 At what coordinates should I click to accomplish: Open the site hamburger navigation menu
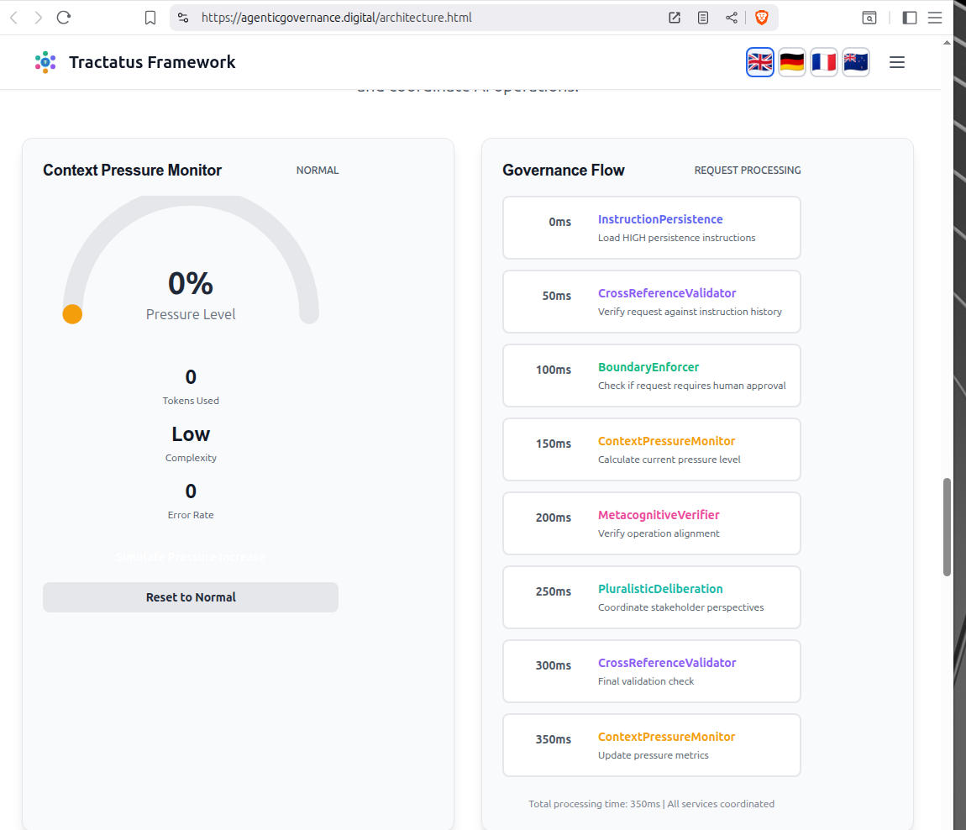pyautogui.click(x=896, y=62)
